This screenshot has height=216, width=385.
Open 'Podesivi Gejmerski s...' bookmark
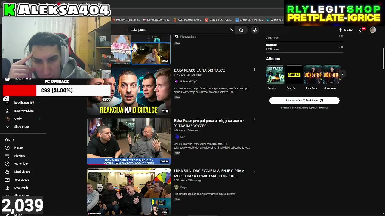(126, 20)
